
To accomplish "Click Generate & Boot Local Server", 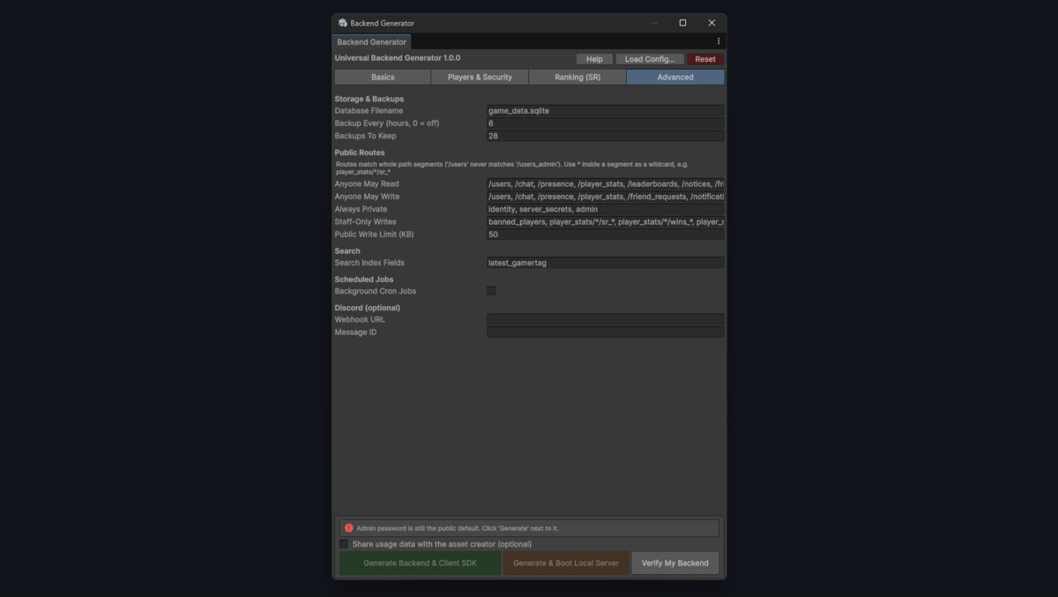I will point(566,563).
